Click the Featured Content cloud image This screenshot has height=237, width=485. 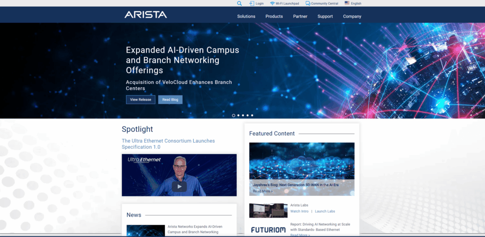(x=302, y=169)
